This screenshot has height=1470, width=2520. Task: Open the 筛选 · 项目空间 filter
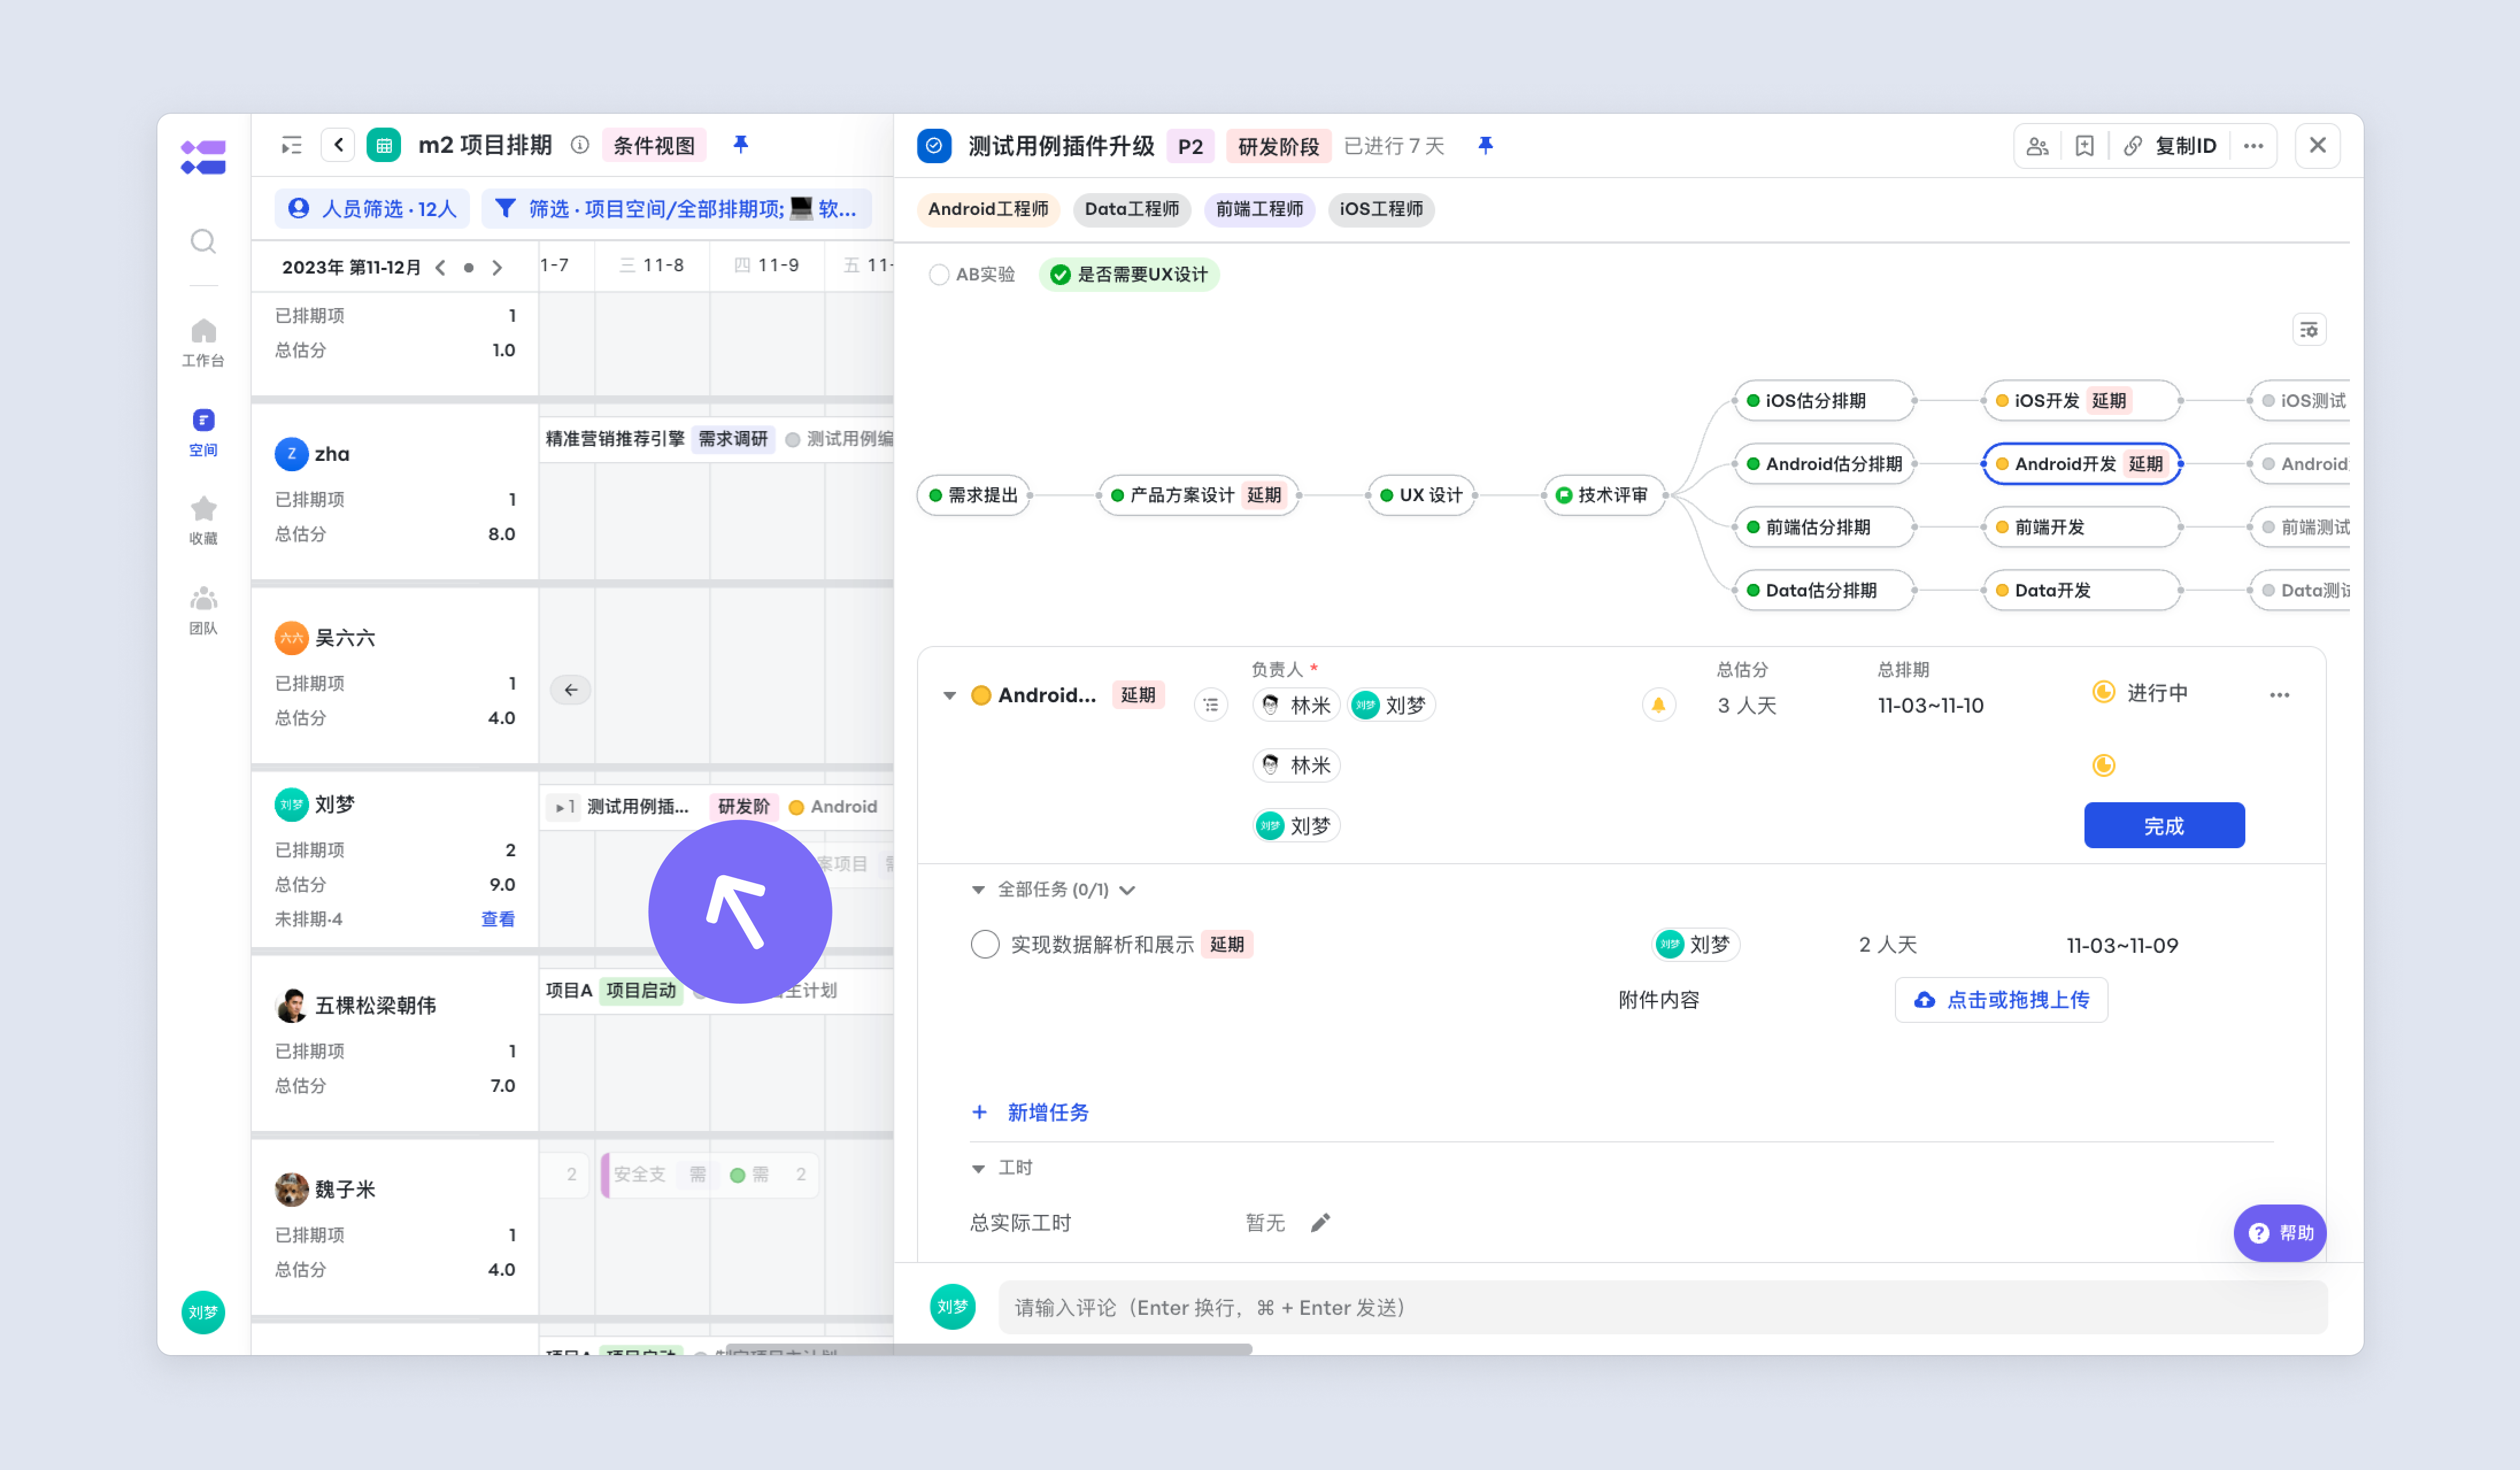(x=676, y=208)
